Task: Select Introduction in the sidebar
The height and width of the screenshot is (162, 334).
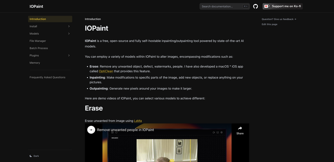Action: click(50, 19)
